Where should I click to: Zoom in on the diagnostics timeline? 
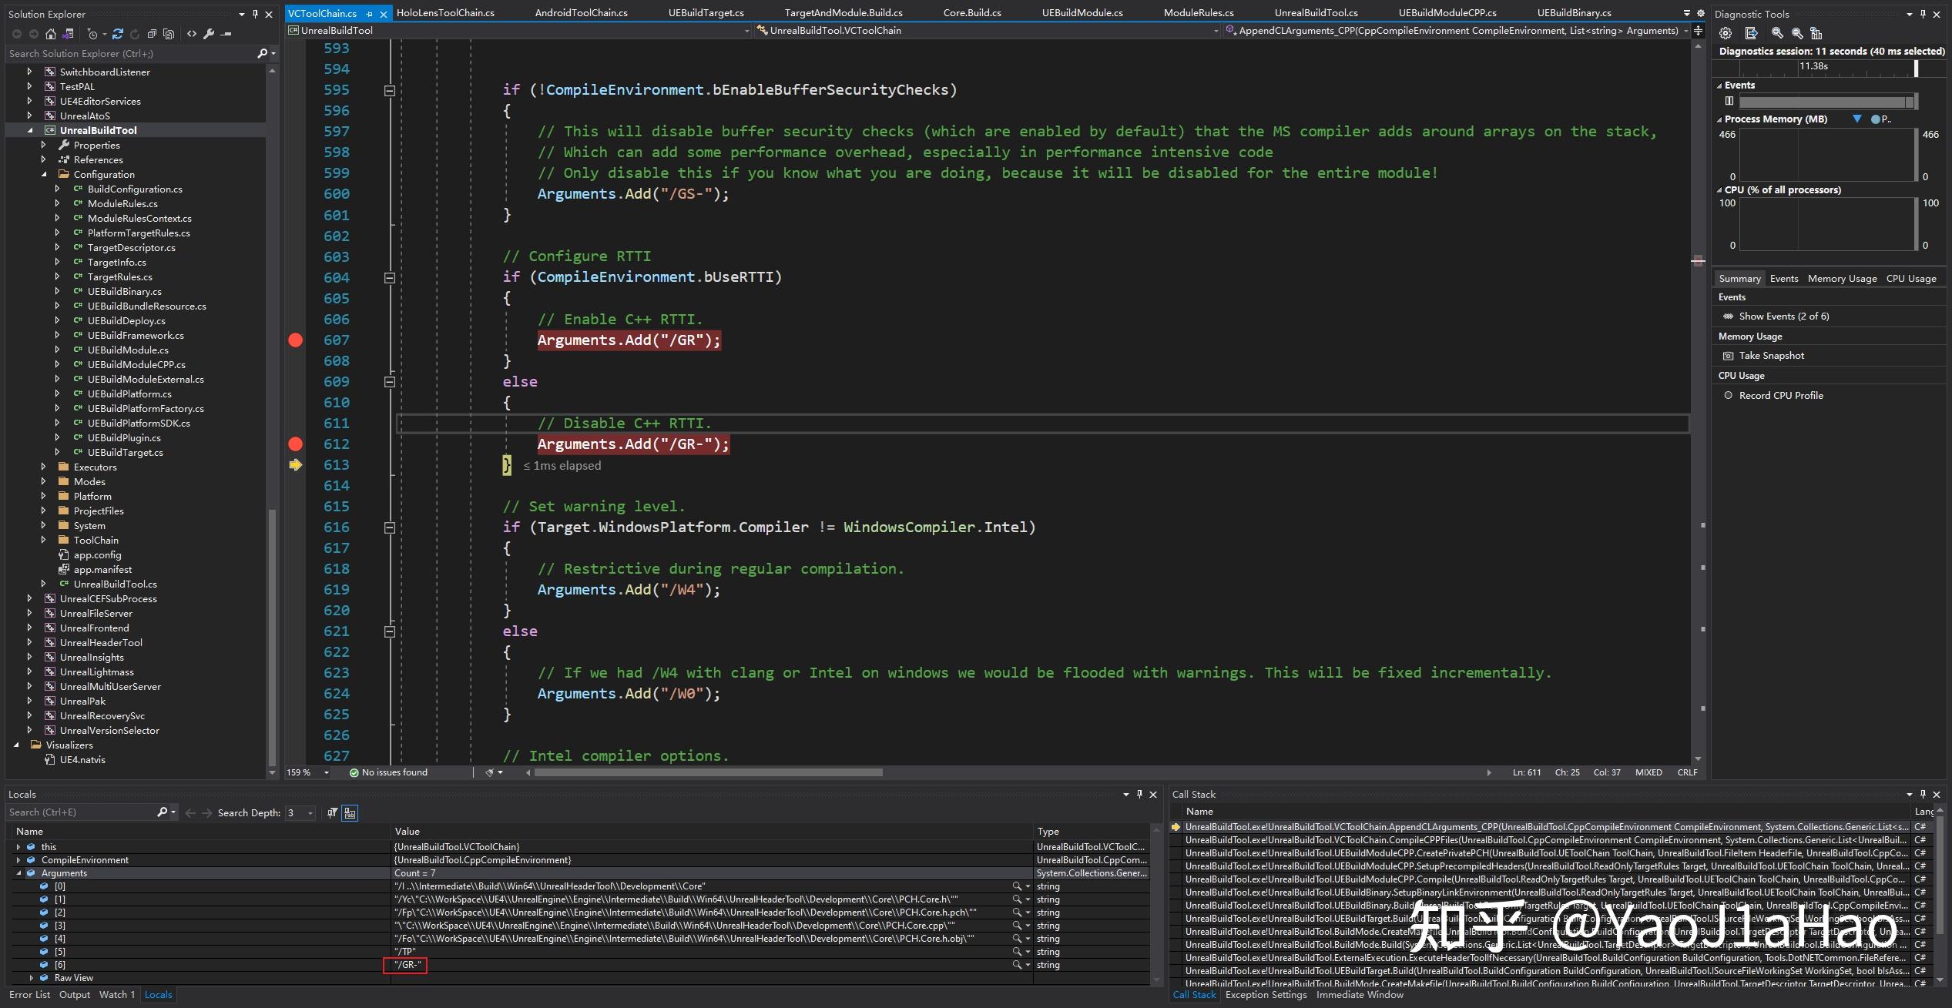click(1778, 33)
